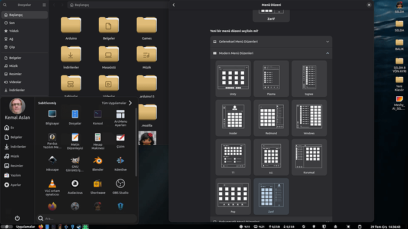Click Firefox icon in the taskbar

[x=41, y=227]
